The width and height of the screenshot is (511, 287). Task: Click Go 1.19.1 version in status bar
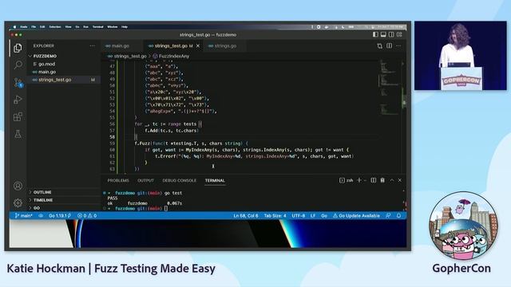pos(60,216)
